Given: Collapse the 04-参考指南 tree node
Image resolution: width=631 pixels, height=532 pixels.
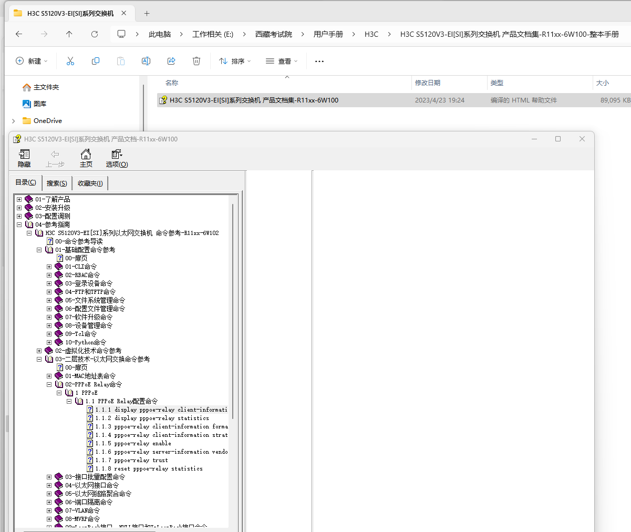Looking at the screenshot, I should 19,224.
